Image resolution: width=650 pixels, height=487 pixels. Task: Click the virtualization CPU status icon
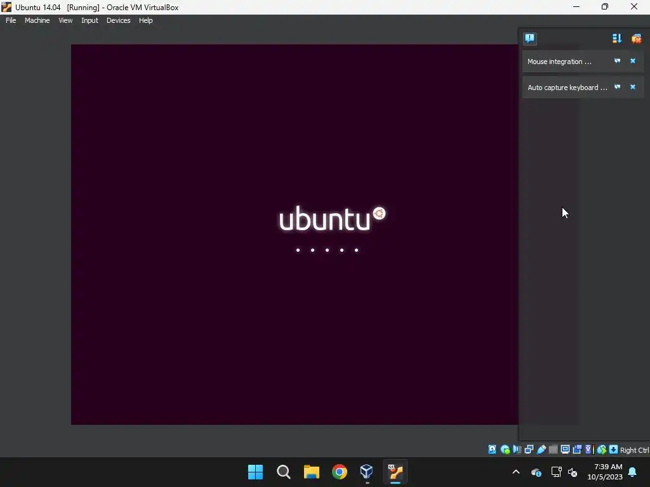coord(590,450)
